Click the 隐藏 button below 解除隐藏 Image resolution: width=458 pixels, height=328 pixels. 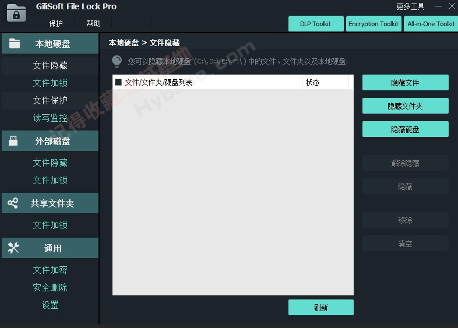click(405, 186)
